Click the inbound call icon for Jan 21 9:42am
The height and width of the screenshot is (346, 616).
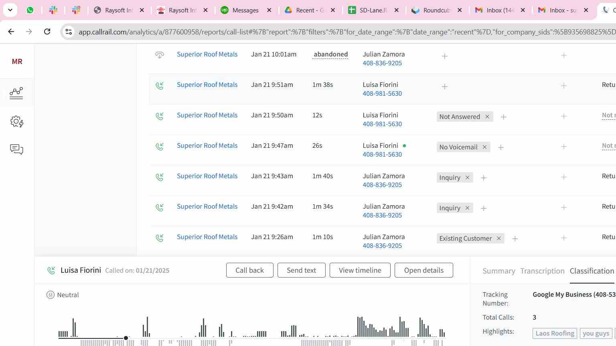[x=160, y=207]
